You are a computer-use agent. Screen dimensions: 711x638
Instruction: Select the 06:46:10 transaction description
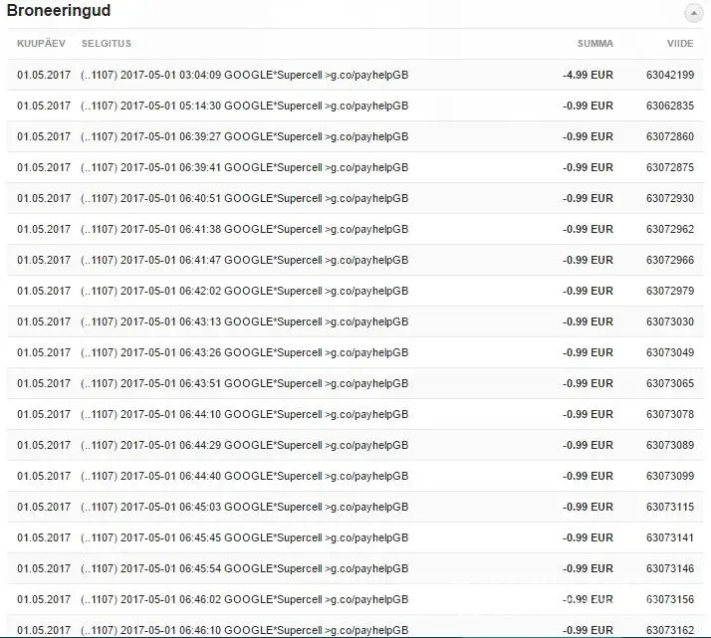[244, 629]
